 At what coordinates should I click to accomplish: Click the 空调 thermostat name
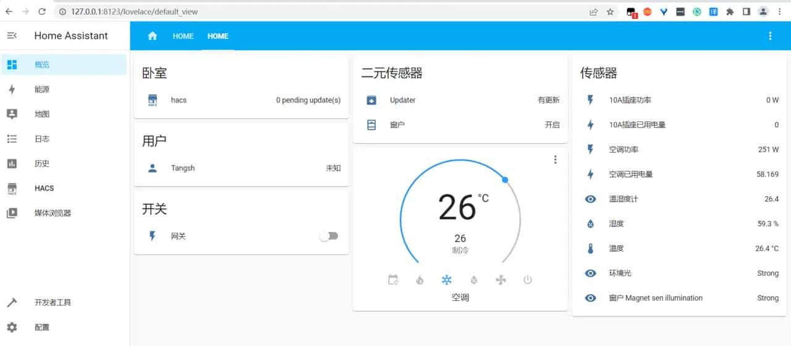click(x=460, y=297)
